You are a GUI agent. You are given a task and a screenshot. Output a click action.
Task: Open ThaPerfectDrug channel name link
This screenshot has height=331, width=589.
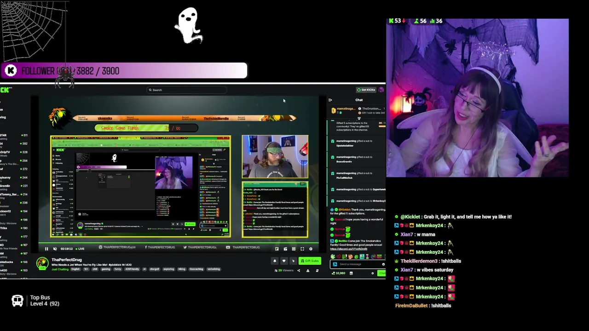coord(67,260)
